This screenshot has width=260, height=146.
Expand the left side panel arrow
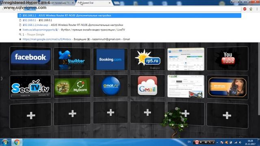click(x=2, y=78)
